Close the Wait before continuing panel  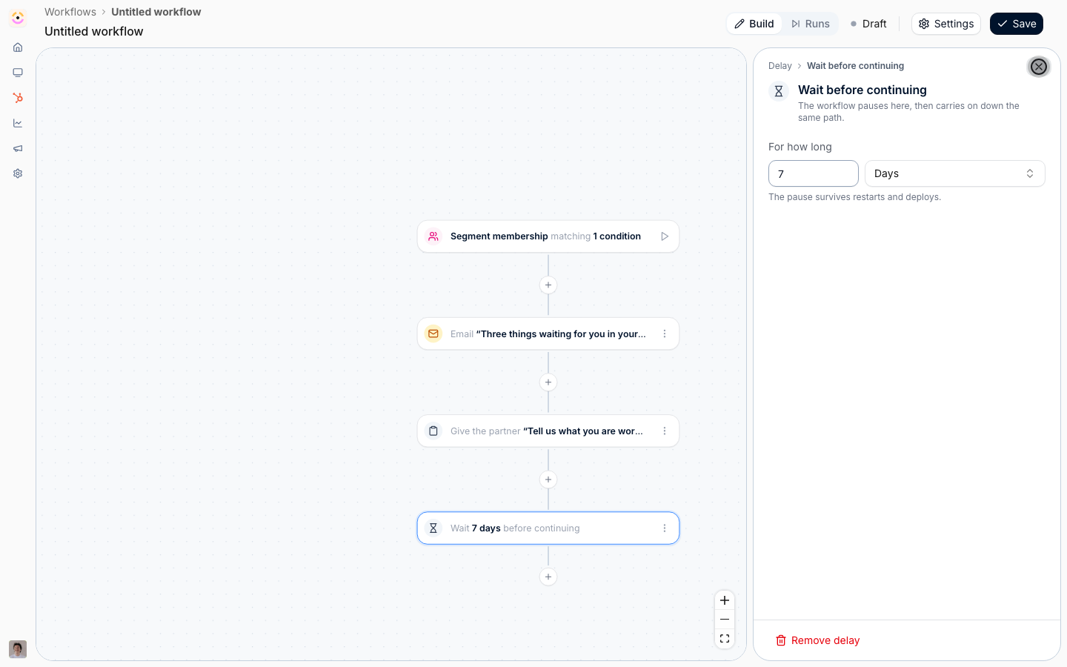(1039, 67)
